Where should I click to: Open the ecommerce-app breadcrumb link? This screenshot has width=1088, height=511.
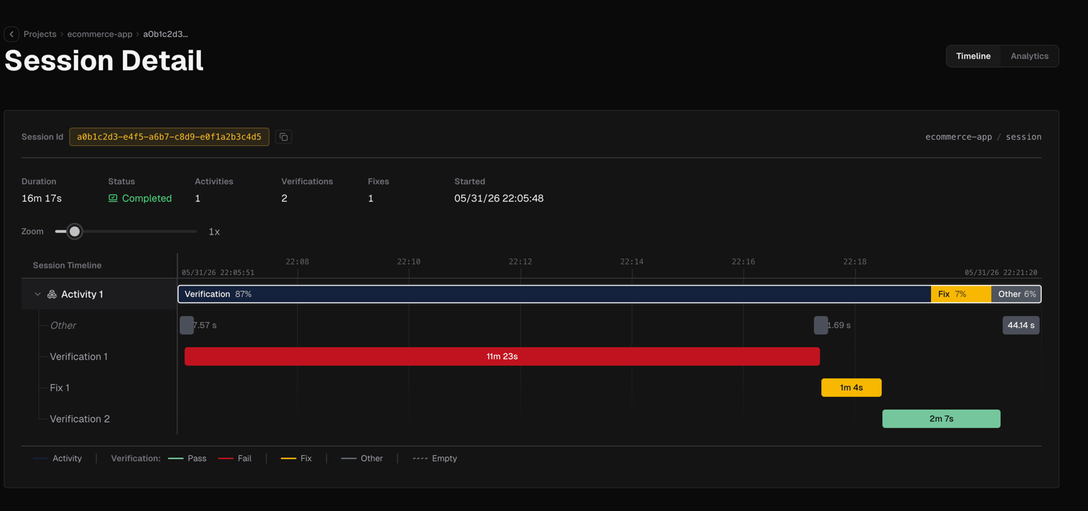click(100, 34)
